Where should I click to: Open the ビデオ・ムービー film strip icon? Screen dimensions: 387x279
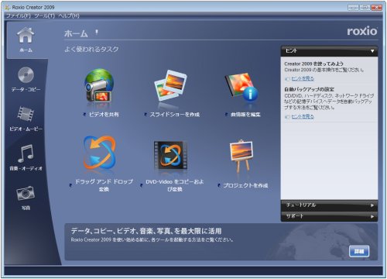pyautogui.click(x=26, y=114)
